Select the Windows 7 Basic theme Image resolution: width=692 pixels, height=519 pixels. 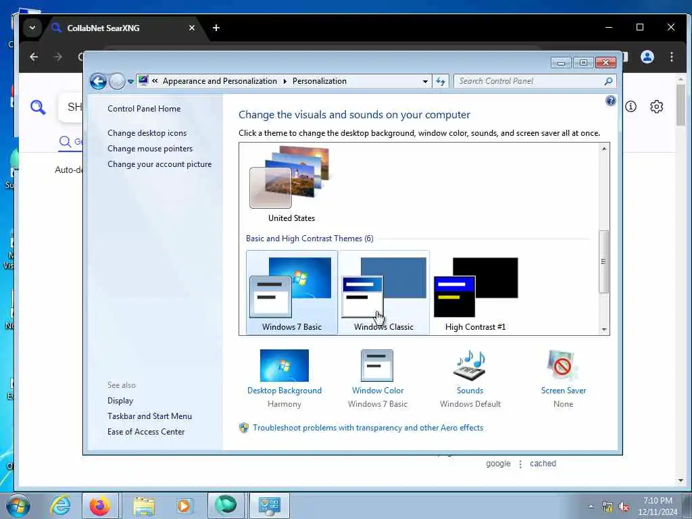[292, 293]
